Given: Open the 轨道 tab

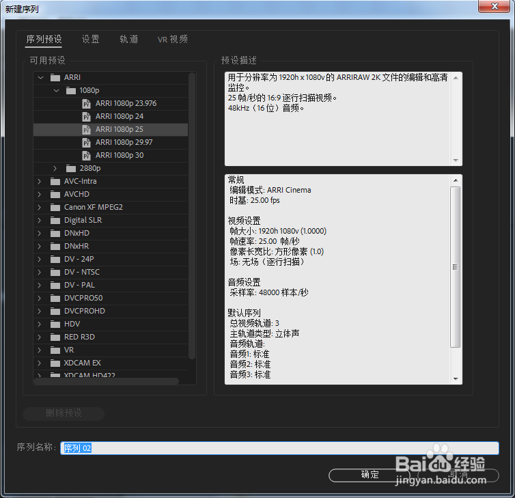Looking at the screenshot, I should coord(128,40).
